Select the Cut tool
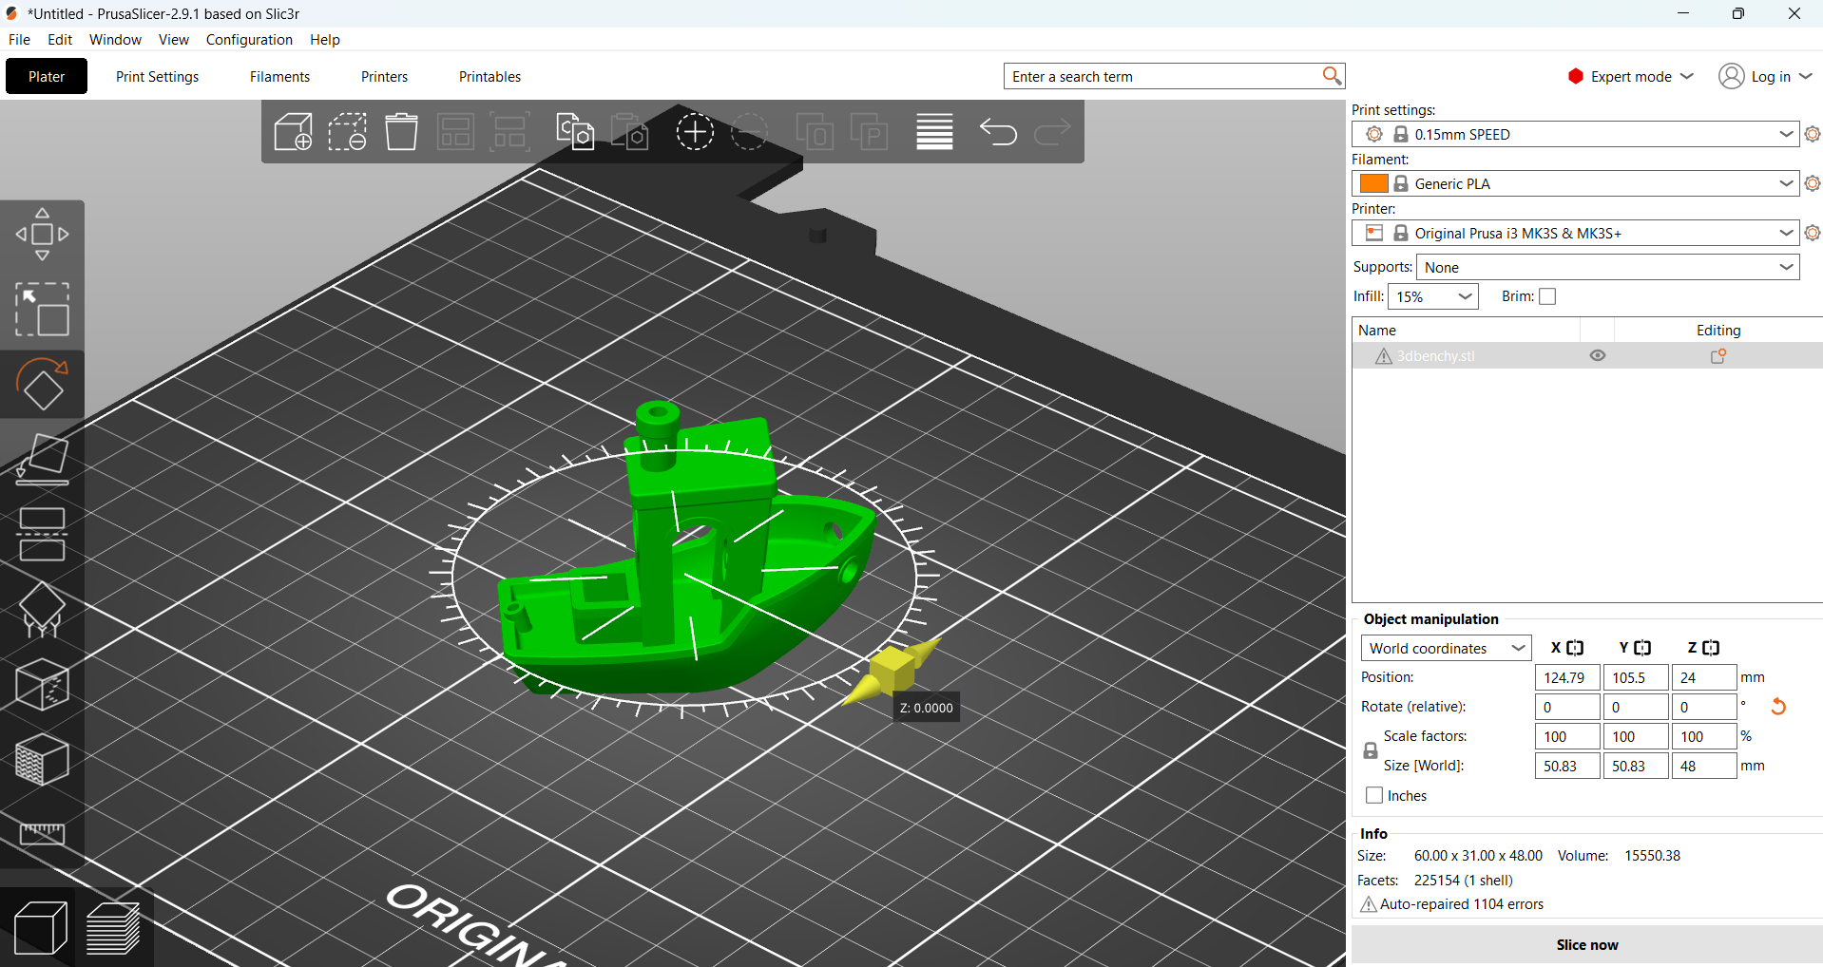1823x967 pixels. (x=42, y=535)
